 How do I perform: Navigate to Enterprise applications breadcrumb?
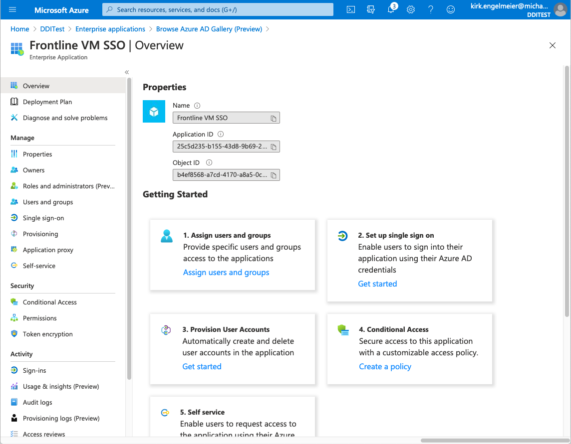110,29
